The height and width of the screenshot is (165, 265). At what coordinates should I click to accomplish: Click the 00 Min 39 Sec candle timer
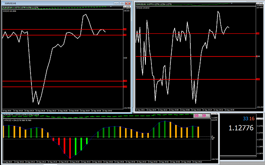click(x=202, y=116)
